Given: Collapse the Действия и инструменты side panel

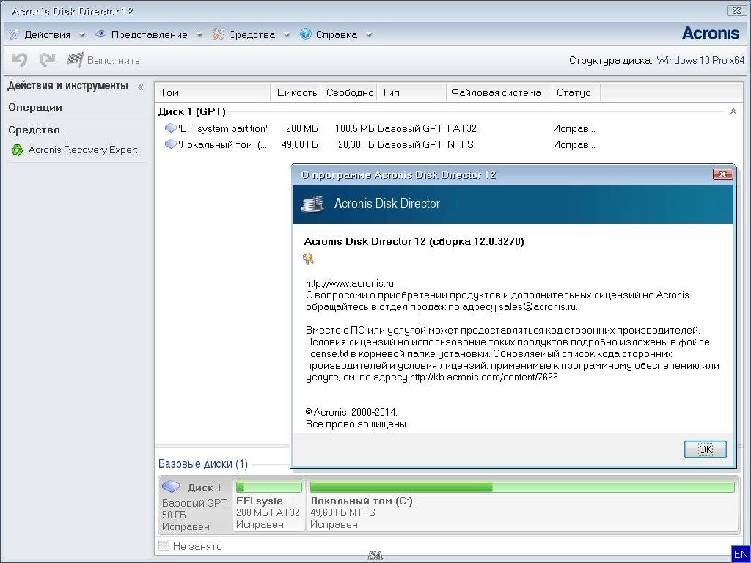Looking at the screenshot, I should tap(140, 87).
